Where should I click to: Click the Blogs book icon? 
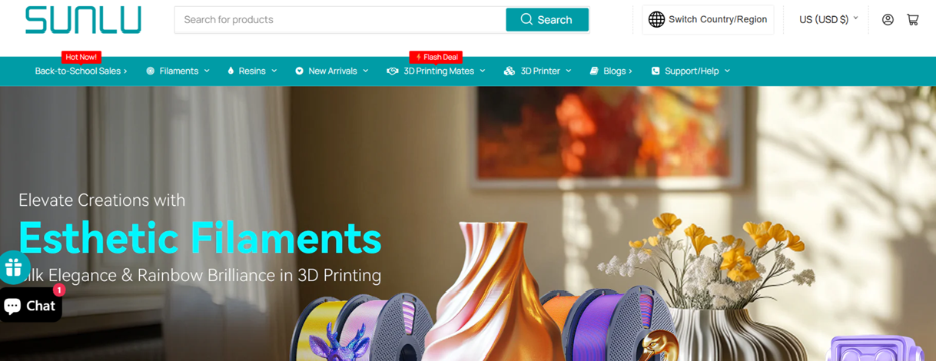(594, 71)
